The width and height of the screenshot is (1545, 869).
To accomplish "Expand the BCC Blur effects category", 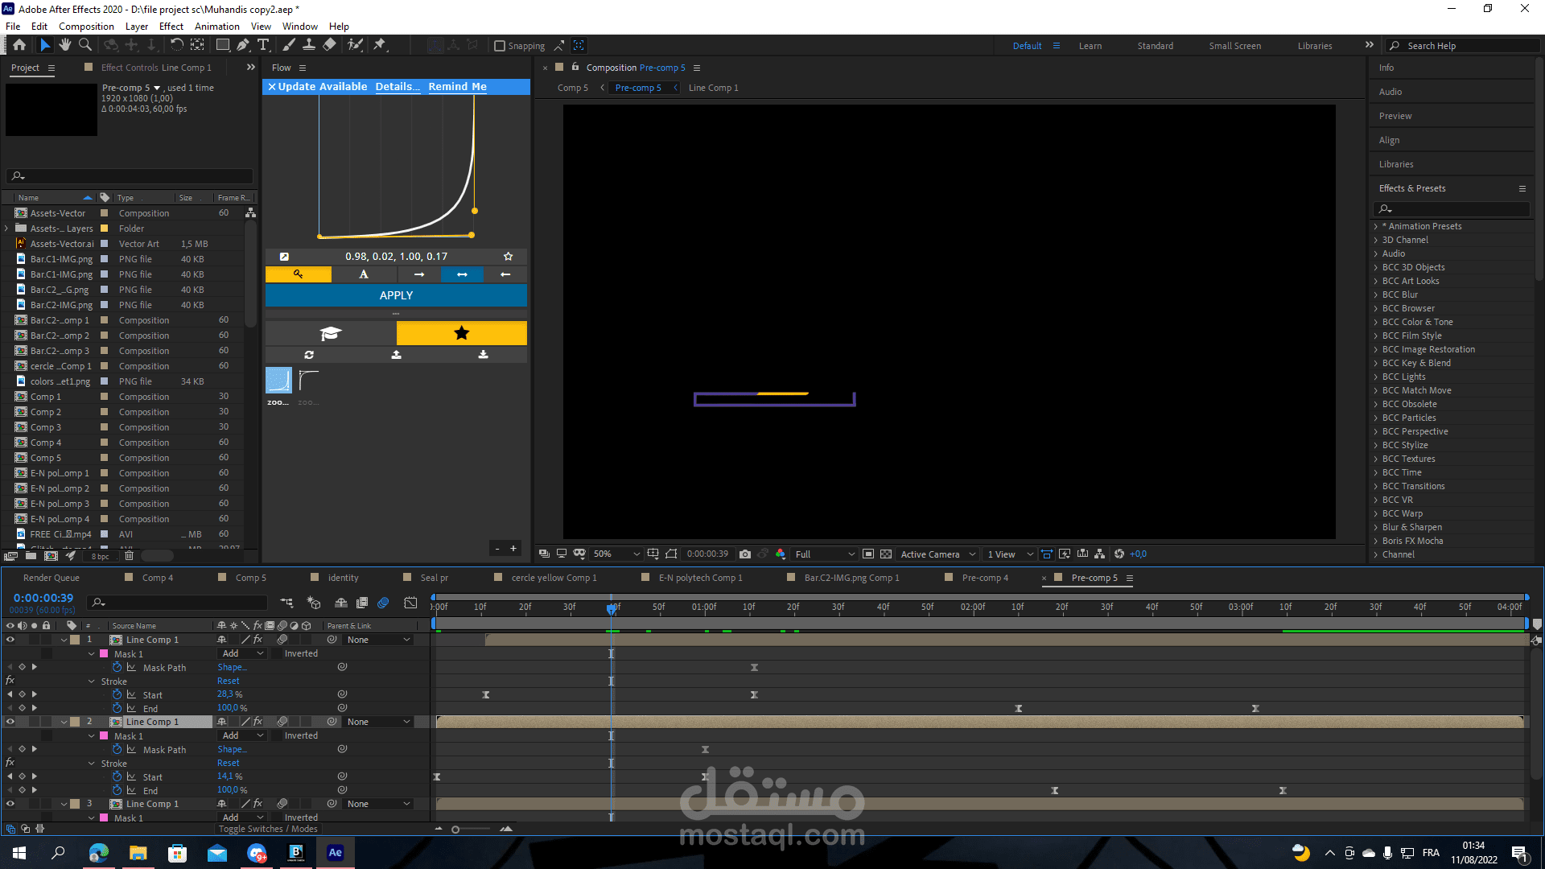I will [x=1376, y=294].
